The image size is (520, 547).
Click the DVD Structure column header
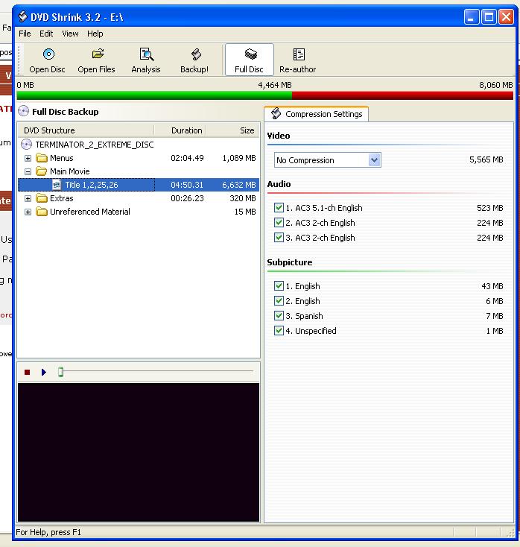click(86, 130)
